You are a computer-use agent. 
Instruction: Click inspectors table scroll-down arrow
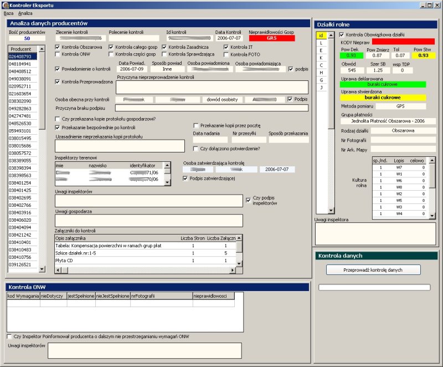point(167,182)
